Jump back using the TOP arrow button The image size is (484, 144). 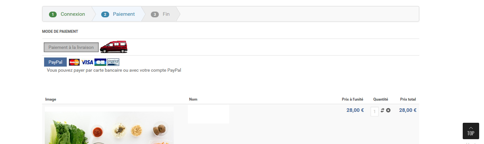pos(471,131)
